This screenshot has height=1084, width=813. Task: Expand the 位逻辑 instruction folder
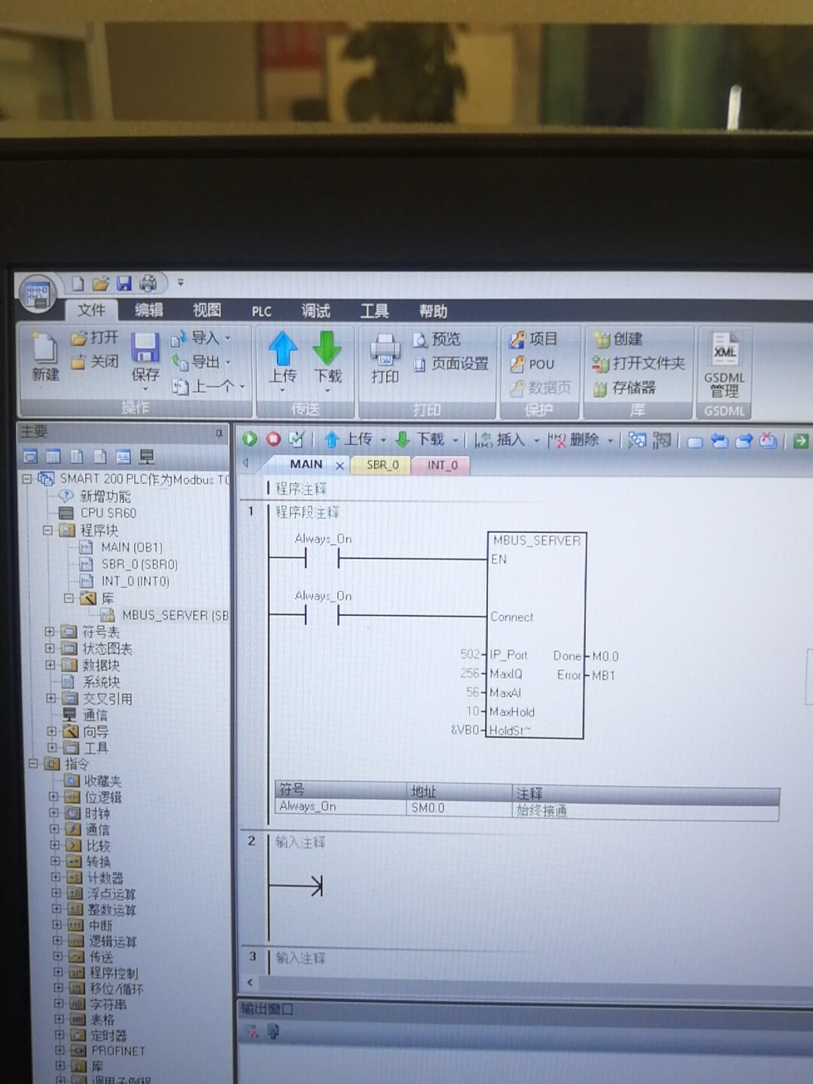pos(53,796)
